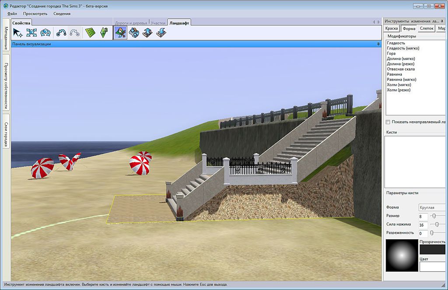Viewport: 448px width, 290px height.
Task: Click the four-arrows move tool icon
Action: [x=31, y=33]
